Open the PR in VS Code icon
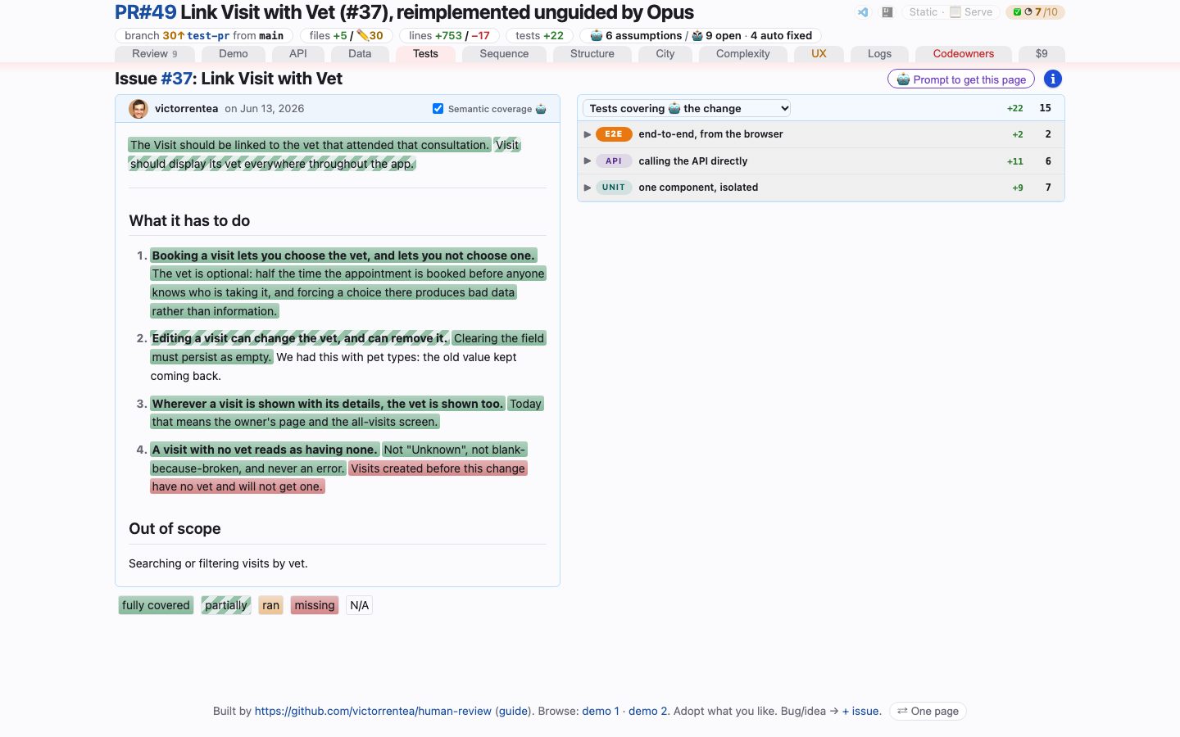This screenshot has height=737, width=1180. pos(863,12)
